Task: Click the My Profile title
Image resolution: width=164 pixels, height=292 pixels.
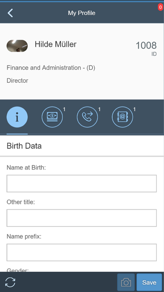Action: (x=82, y=13)
